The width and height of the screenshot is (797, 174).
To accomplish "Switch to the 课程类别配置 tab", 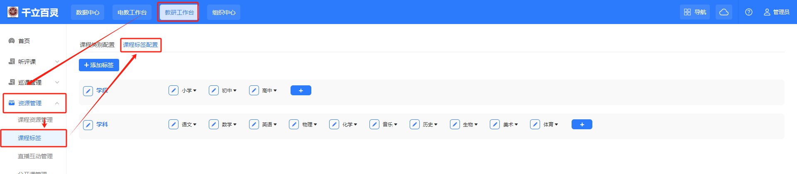I will point(97,45).
